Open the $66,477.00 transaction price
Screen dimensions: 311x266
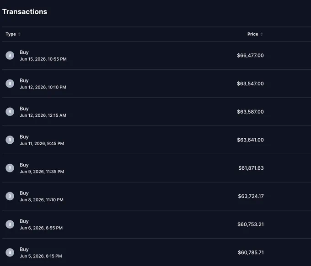pyautogui.click(x=250, y=55)
